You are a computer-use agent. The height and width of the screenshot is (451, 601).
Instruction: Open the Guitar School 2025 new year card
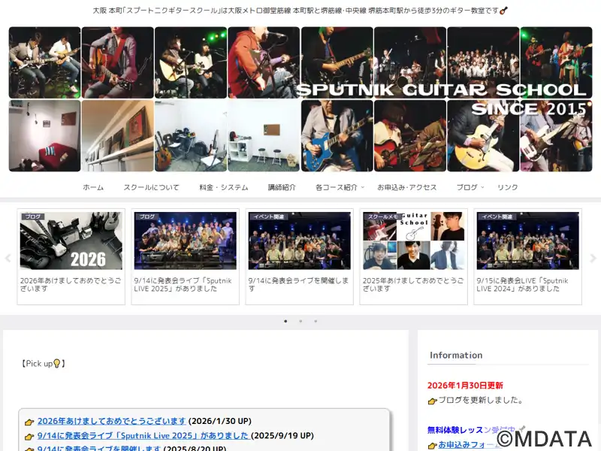(x=414, y=241)
